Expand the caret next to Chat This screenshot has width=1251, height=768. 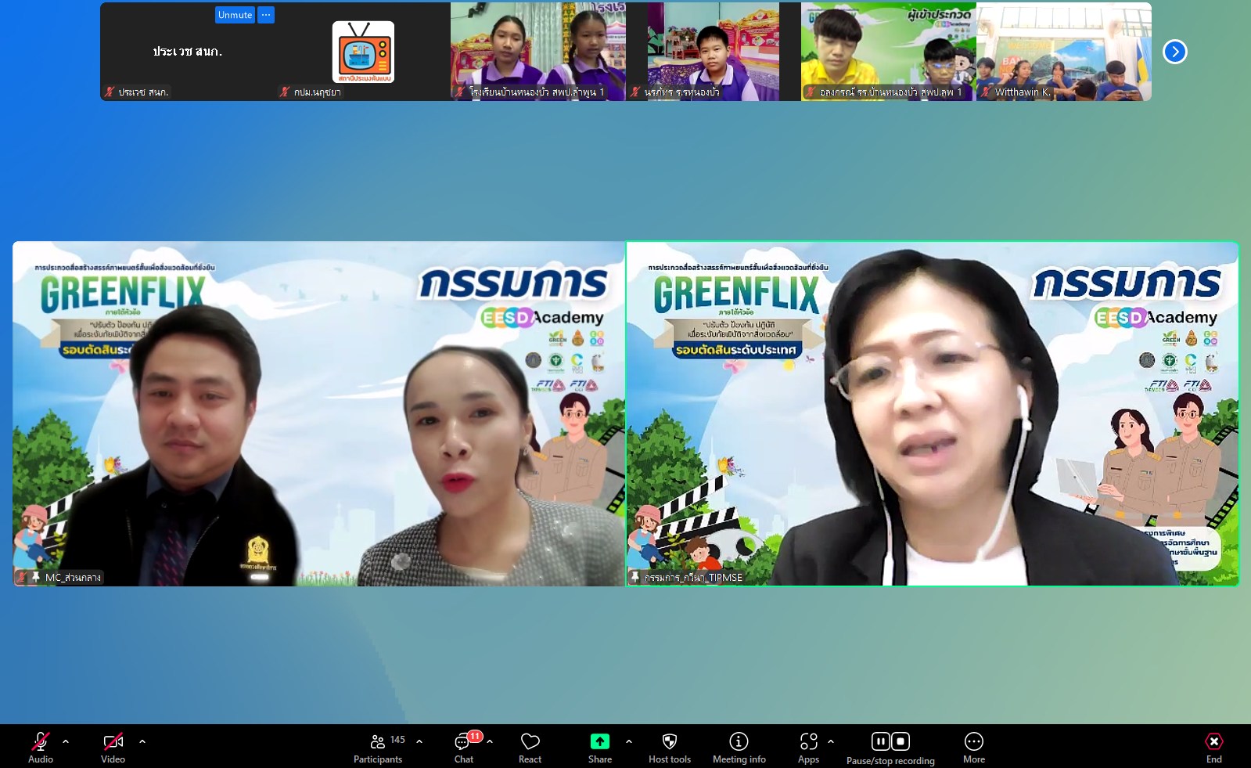coord(490,741)
